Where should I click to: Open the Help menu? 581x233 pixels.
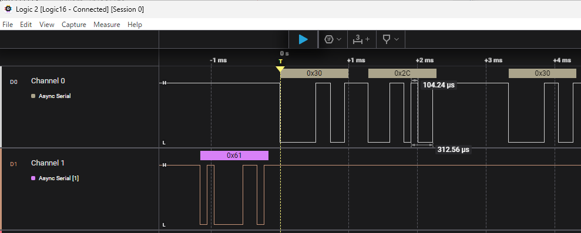coord(135,25)
